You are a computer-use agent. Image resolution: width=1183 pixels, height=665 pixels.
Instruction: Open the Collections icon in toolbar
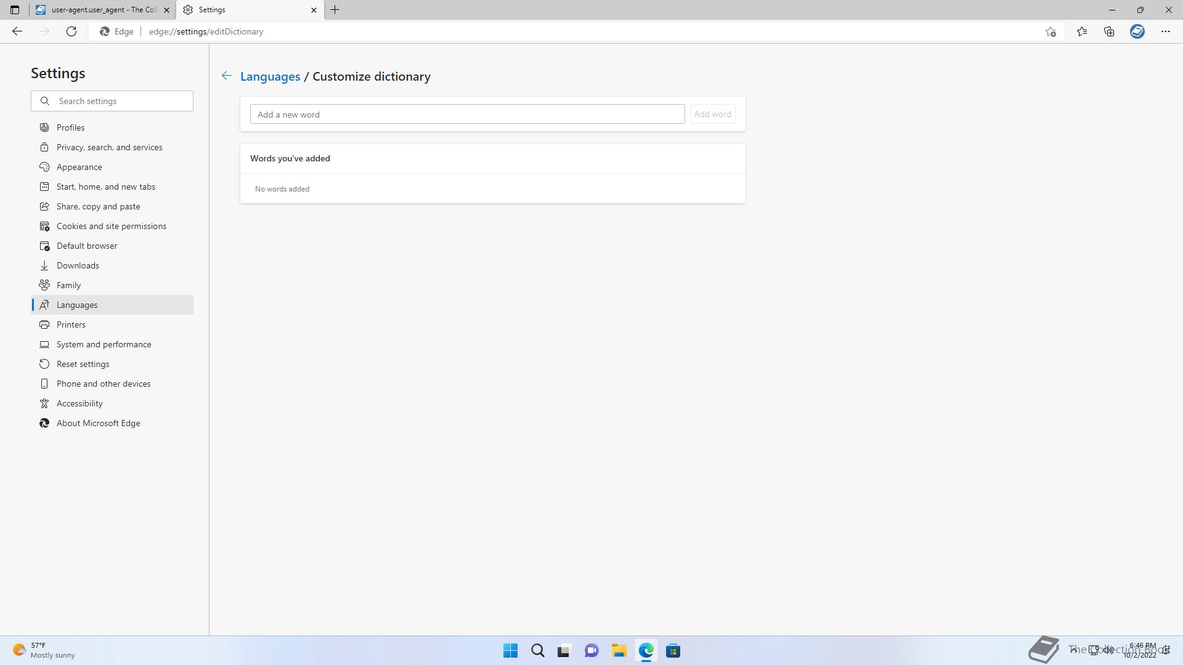(1109, 31)
